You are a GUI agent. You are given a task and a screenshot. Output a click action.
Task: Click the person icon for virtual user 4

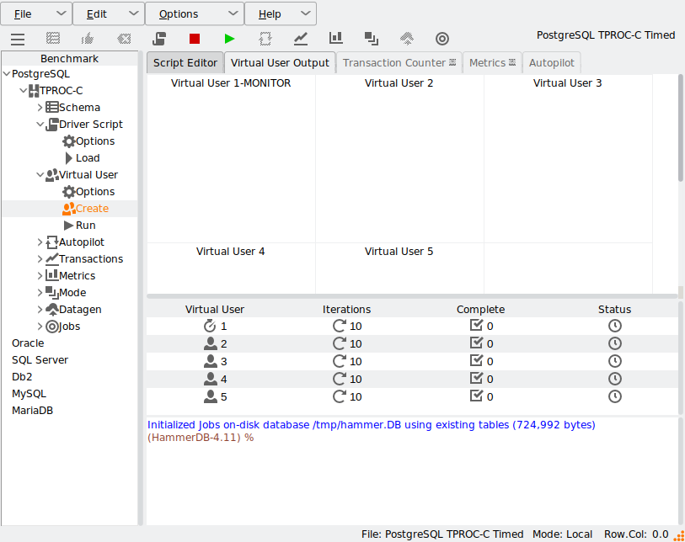click(211, 380)
